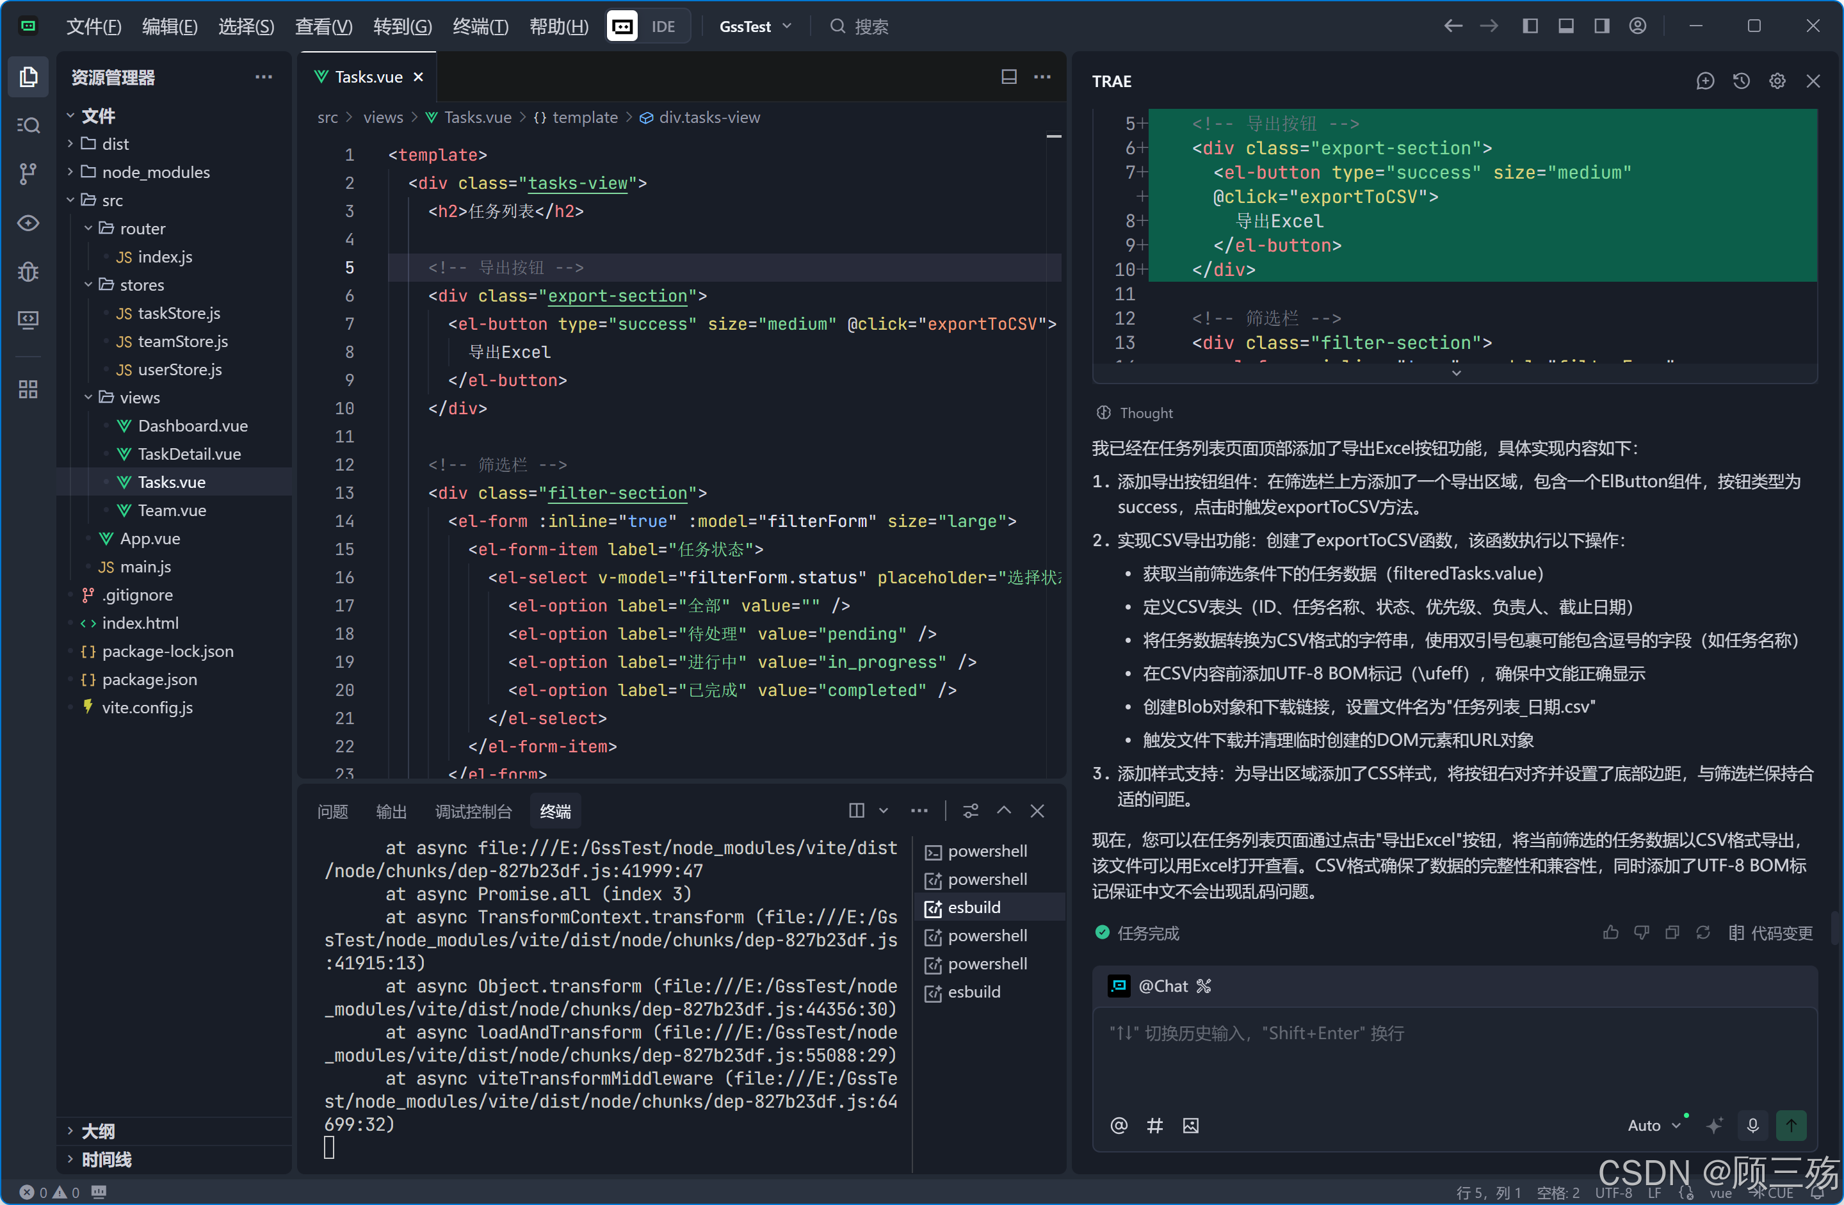This screenshot has width=1844, height=1205.
Task: Select the highlighted esbuild terminal entry
Action: (x=973, y=907)
